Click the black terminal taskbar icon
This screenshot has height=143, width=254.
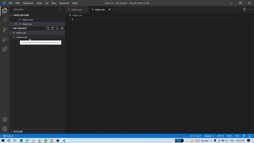(58, 141)
